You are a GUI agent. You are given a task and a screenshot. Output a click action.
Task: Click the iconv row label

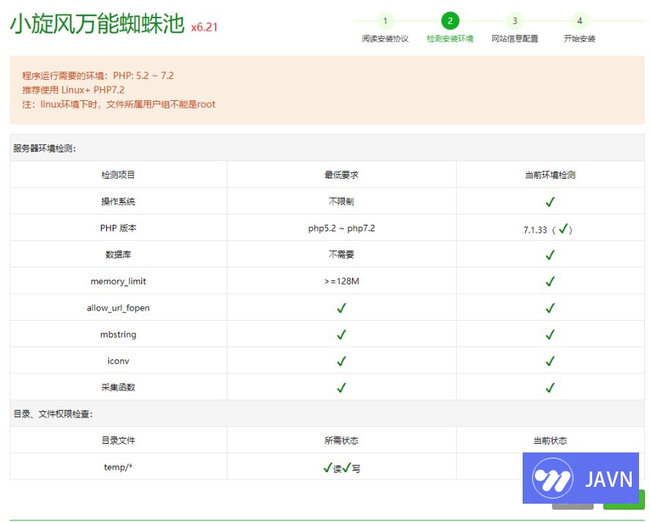(x=118, y=361)
